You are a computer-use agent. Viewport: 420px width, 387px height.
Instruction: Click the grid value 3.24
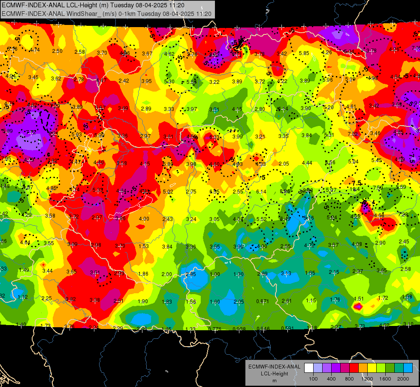191,219
